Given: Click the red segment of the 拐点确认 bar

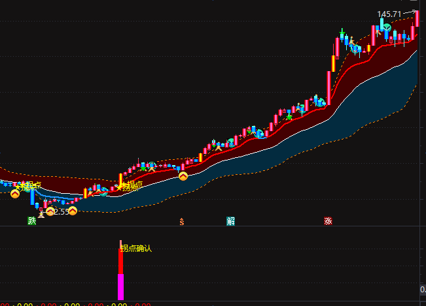Looking at the screenshot, I should tap(120, 262).
